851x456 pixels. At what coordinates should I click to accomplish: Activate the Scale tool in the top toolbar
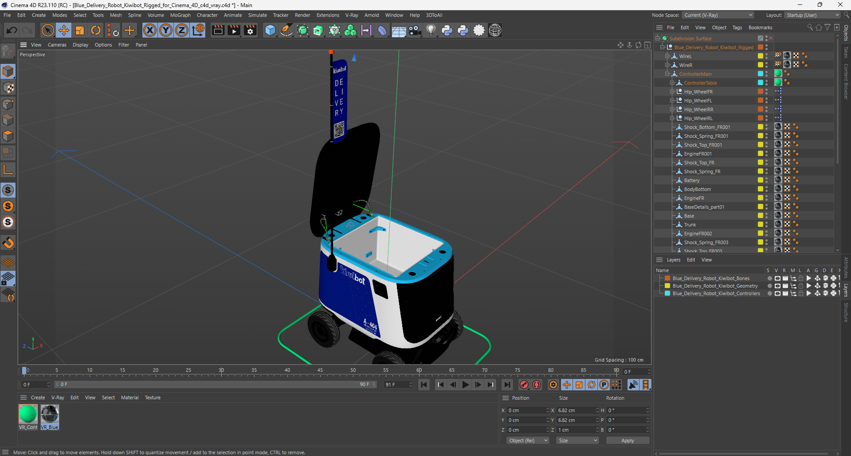tap(80, 30)
